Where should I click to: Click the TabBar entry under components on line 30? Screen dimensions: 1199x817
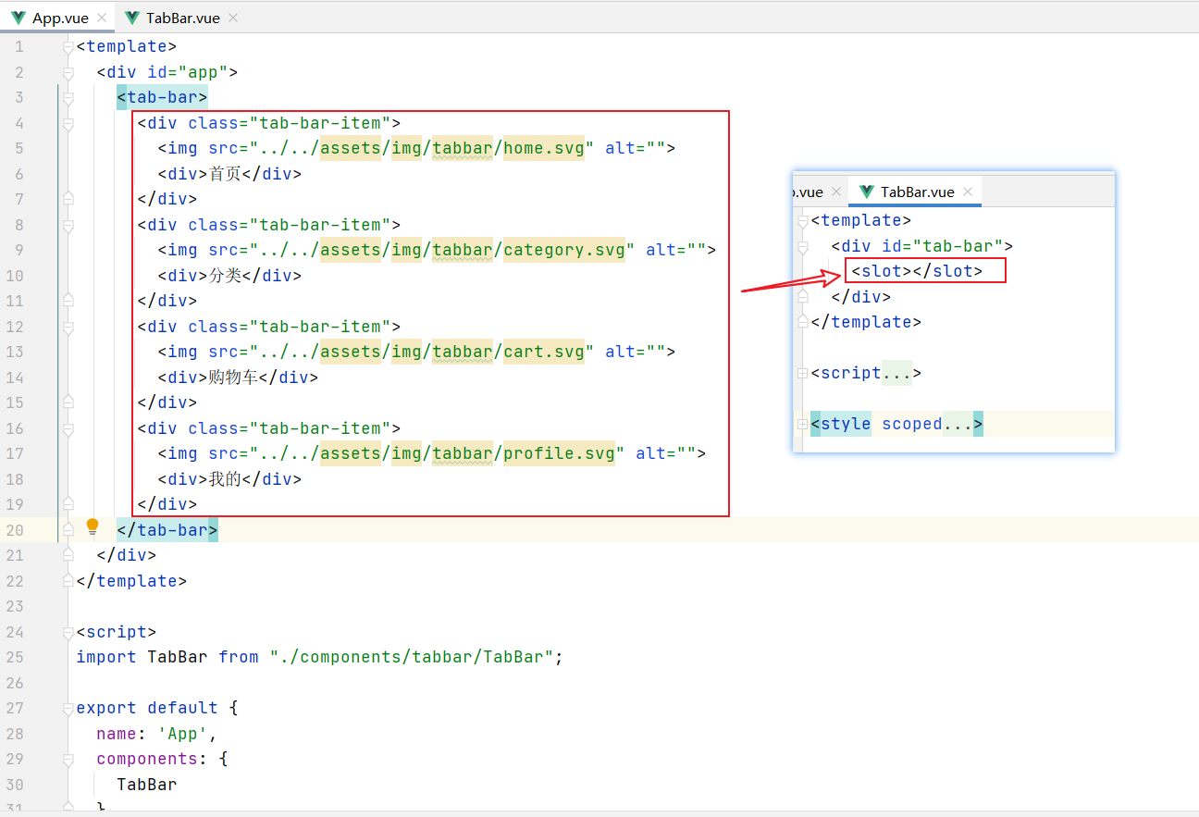[x=146, y=785]
